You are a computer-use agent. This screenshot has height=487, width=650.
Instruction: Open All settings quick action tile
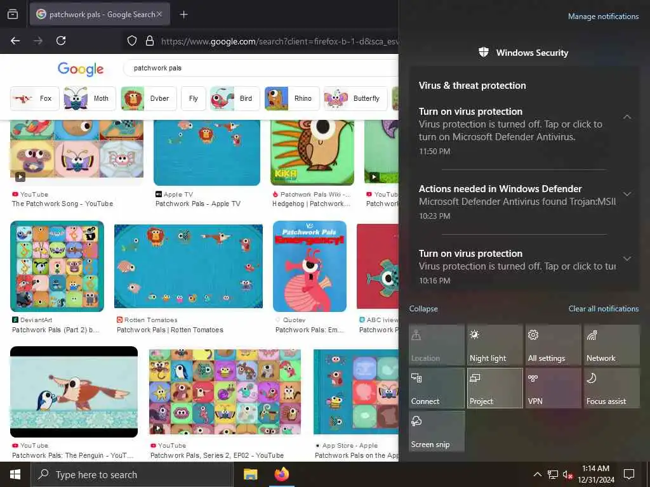click(554, 345)
